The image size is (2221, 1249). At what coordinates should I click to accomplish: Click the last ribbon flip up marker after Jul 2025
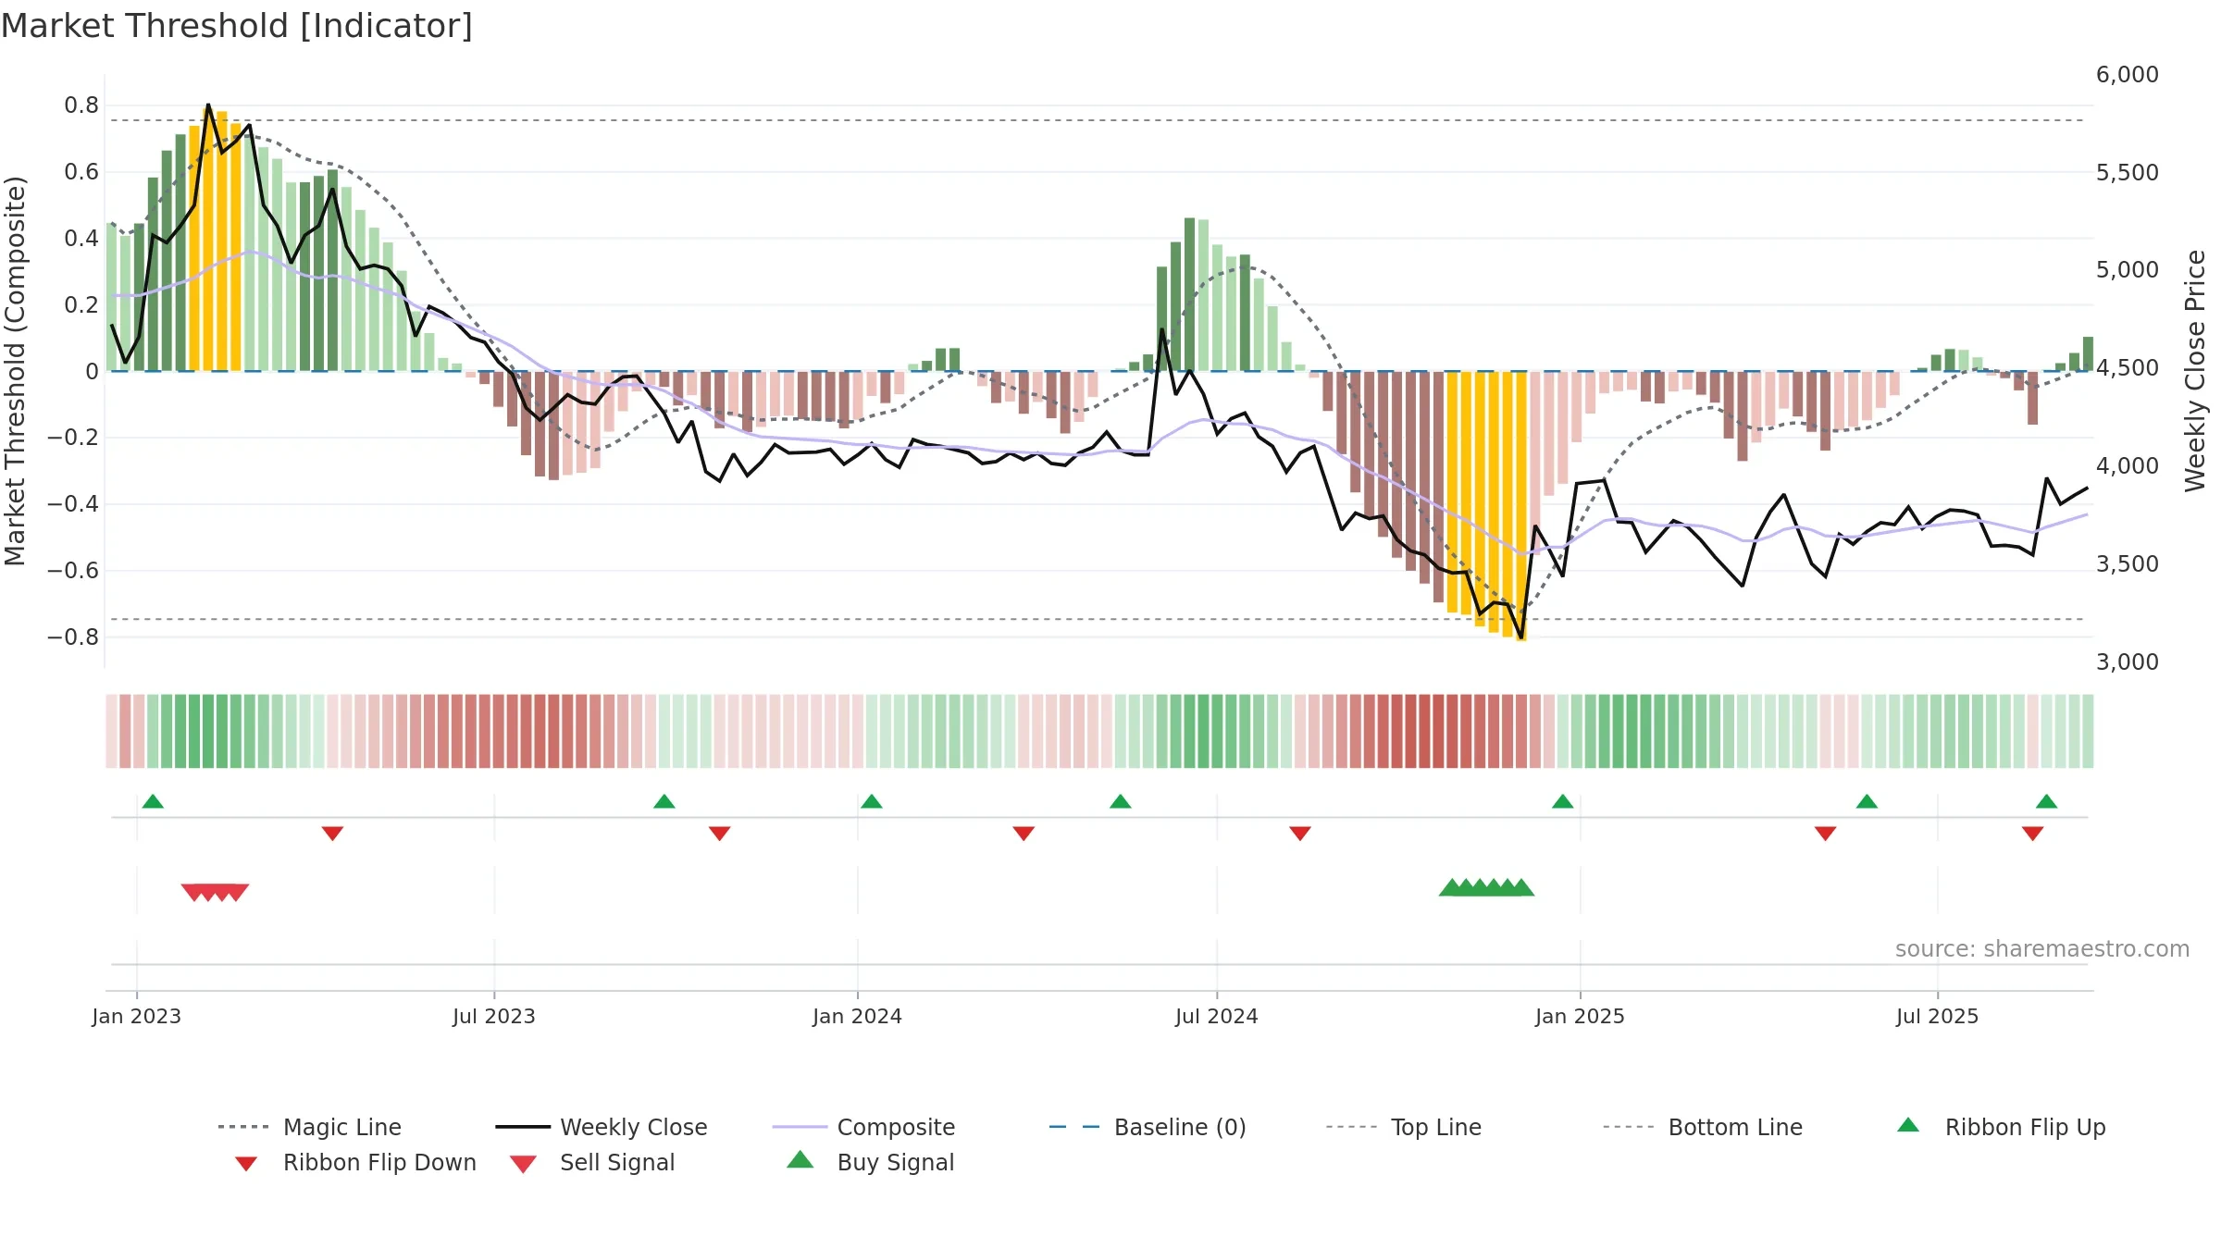coord(2047,801)
